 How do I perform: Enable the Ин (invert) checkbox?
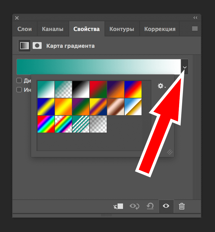point(19,90)
